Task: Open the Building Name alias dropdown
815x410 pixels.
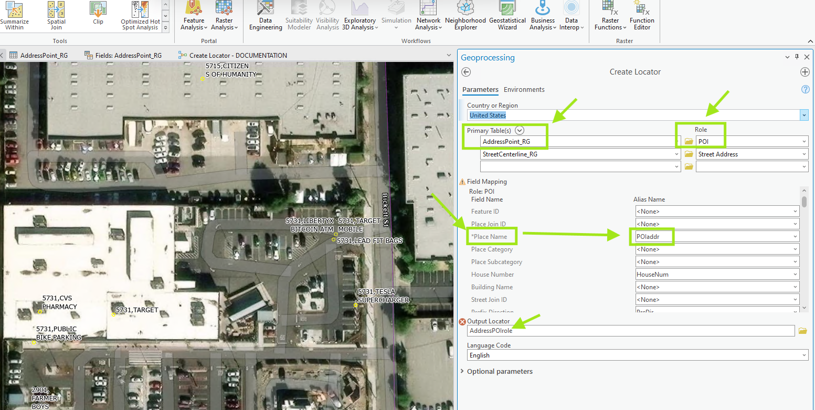Action: point(795,287)
